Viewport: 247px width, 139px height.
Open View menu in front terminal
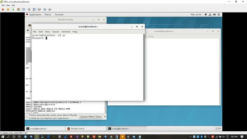tap(47, 32)
